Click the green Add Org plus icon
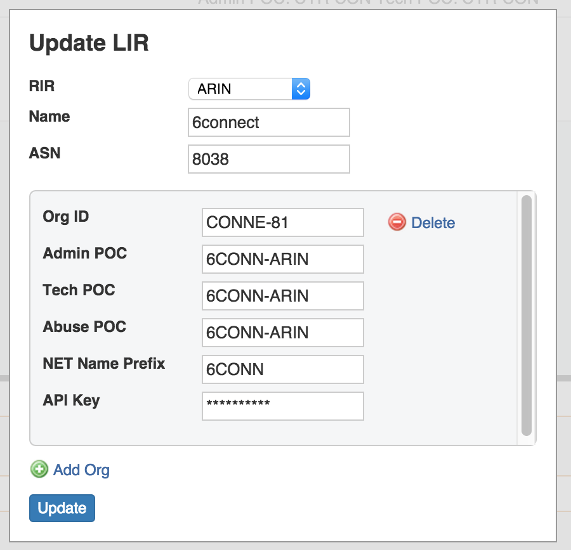 click(x=39, y=470)
